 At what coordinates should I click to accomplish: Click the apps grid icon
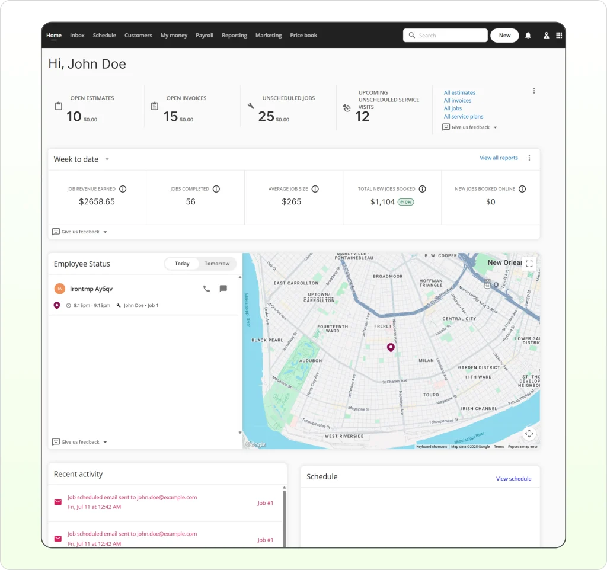[559, 36]
